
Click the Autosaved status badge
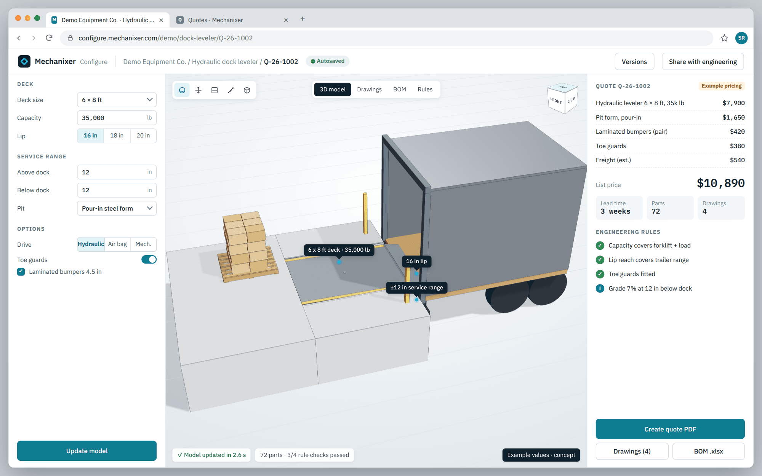coord(328,61)
